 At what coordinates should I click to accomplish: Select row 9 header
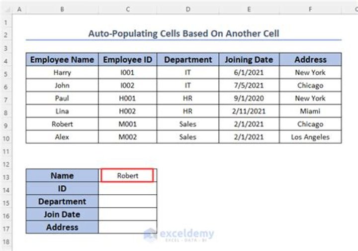point(6,125)
